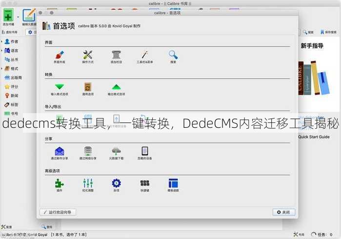Expand the 语言 tree node
Screen dimensions: 341x239
coord(2,50)
